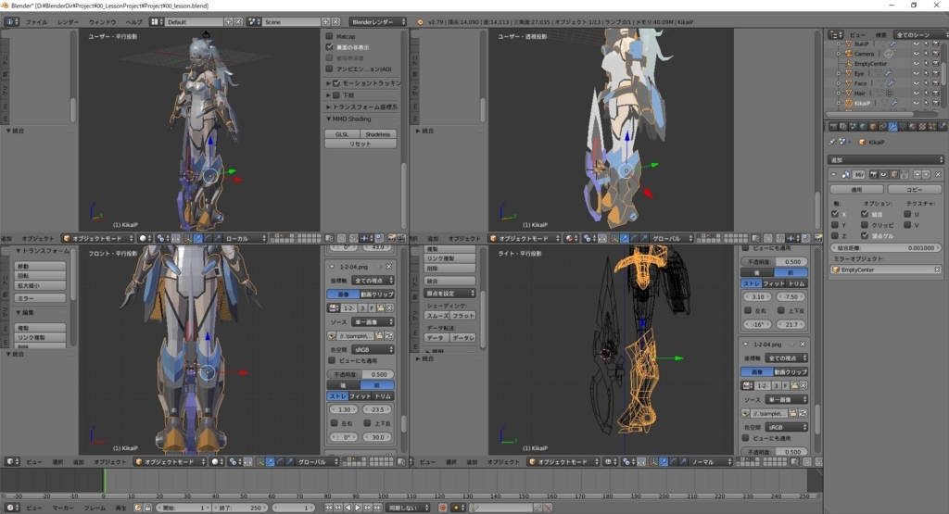Toggle selectability arrow for the Face object
Image resolution: width=949 pixels, height=514 pixels.
[926, 82]
